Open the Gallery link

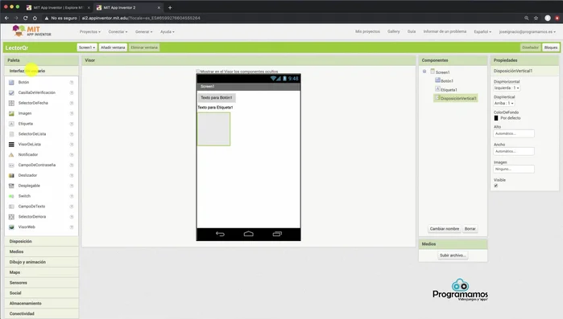(394, 31)
